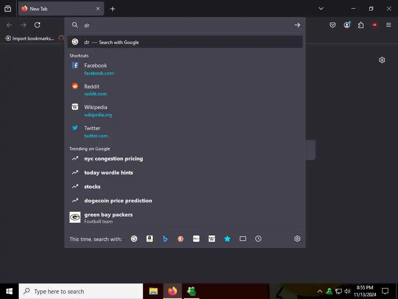Search this time with Google icon
Viewport: 398px width, 299px height.
[x=134, y=239]
